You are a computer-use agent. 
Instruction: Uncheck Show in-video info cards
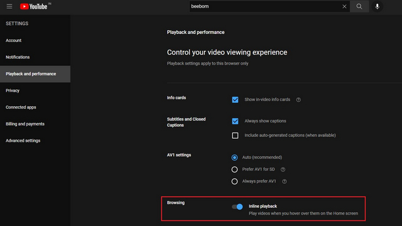click(x=235, y=100)
